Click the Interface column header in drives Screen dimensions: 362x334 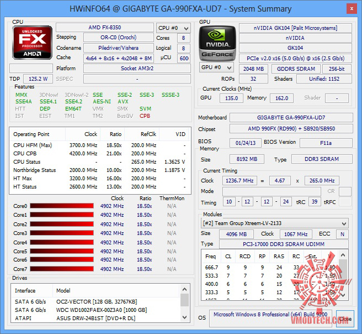pyautogui.click(x=32, y=290)
